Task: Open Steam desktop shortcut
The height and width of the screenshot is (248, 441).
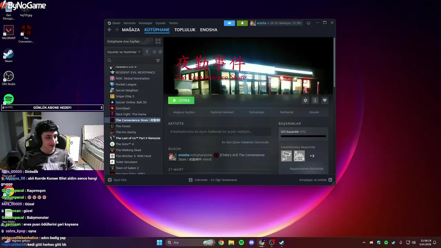Action: (9, 56)
